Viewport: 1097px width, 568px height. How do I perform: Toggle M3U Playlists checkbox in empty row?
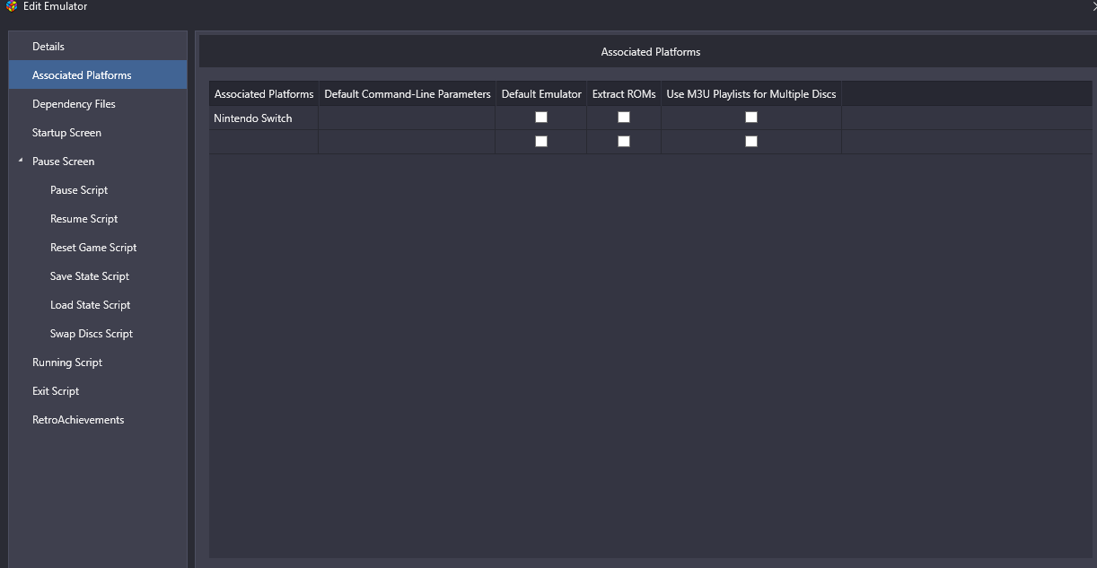coord(751,142)
